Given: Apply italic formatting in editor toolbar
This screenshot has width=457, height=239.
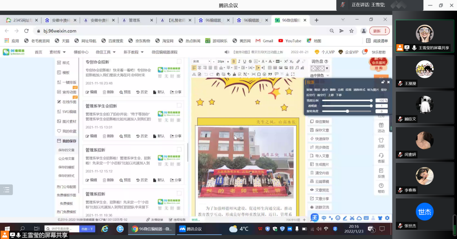Looking at the screenshot, I should (x=239, y=61).
